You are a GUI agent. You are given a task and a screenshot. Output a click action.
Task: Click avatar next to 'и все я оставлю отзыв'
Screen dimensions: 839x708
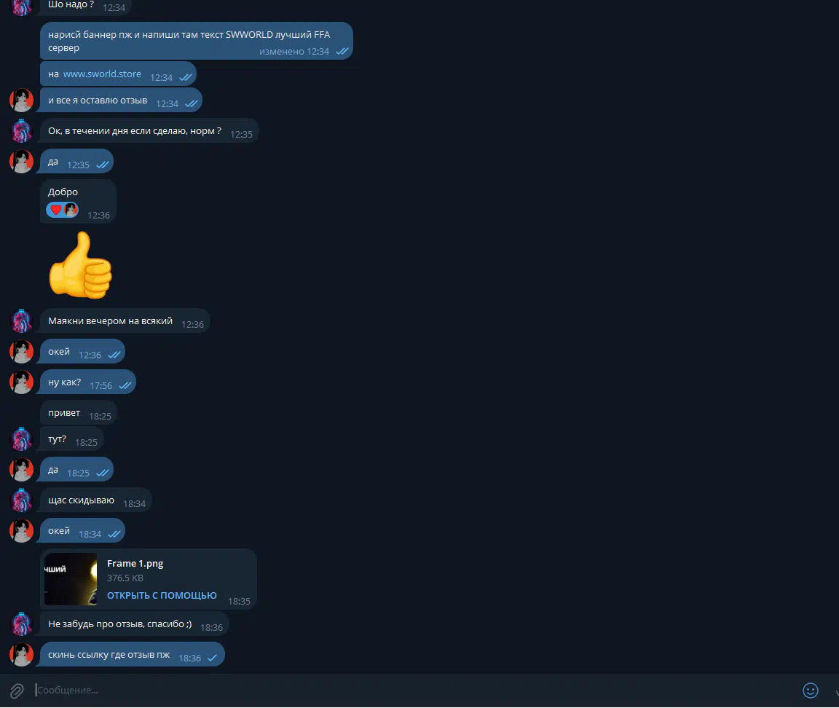point(21,100)
